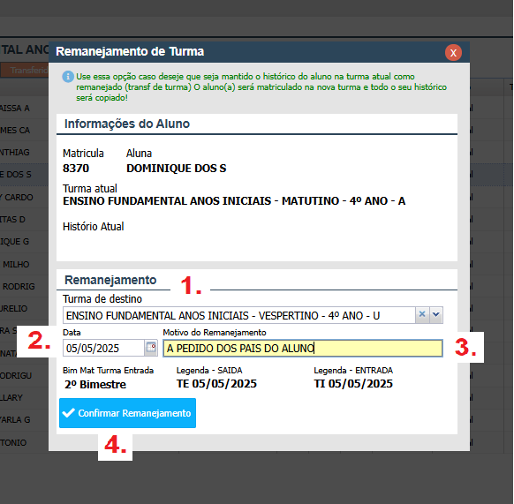Clear the Turma de destino selection

tap(422, 315)
